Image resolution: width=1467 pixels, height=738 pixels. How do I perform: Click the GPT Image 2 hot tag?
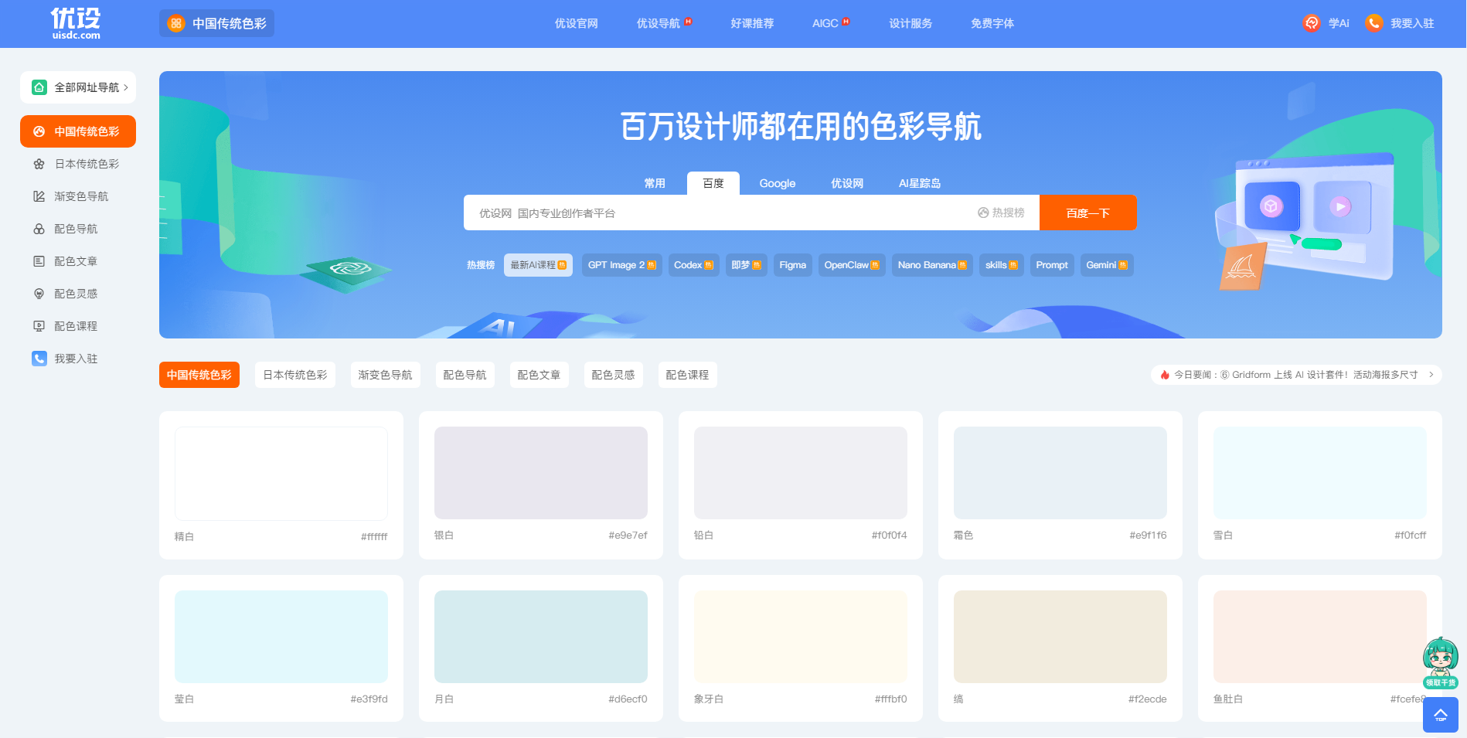pyautogui.click(x=621, y=265)
